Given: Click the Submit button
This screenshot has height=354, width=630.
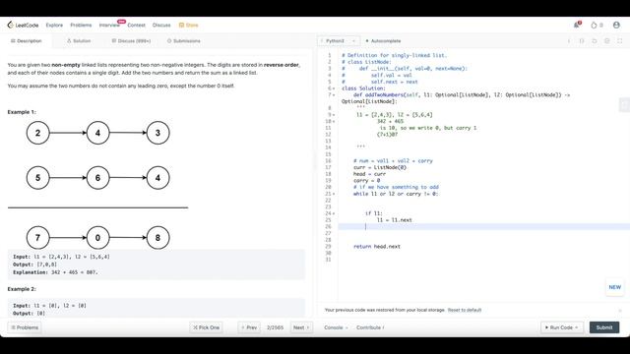Looking at the screenshot, I should [x=604, y=327].
